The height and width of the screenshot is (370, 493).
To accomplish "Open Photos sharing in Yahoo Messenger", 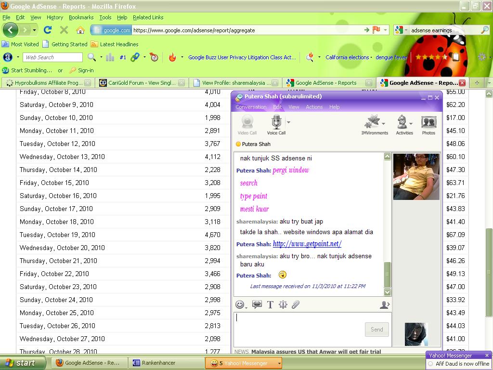I will (428, 125).
